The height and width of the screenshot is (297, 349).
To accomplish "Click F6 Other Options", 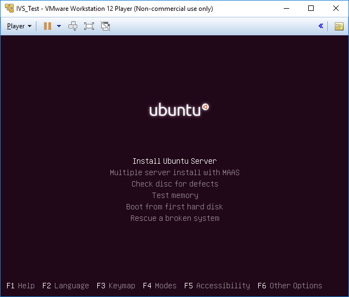I will click(290, 286).
